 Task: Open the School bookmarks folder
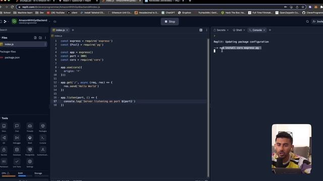(x=6, y=13)
